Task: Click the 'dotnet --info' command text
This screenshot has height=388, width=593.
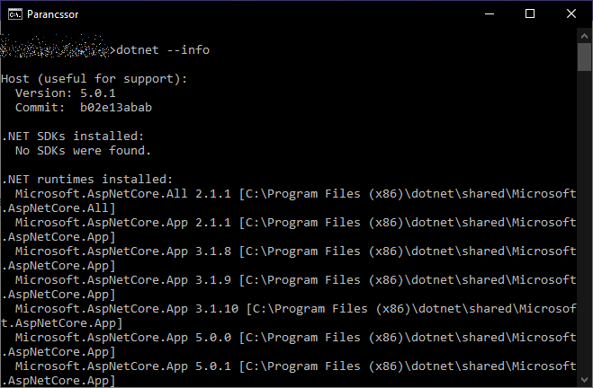Action: tap(164, 49)
